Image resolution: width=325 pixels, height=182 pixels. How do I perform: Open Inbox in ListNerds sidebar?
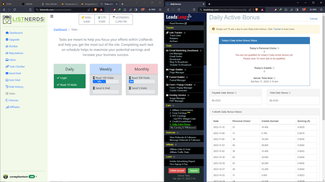(11, 60)
